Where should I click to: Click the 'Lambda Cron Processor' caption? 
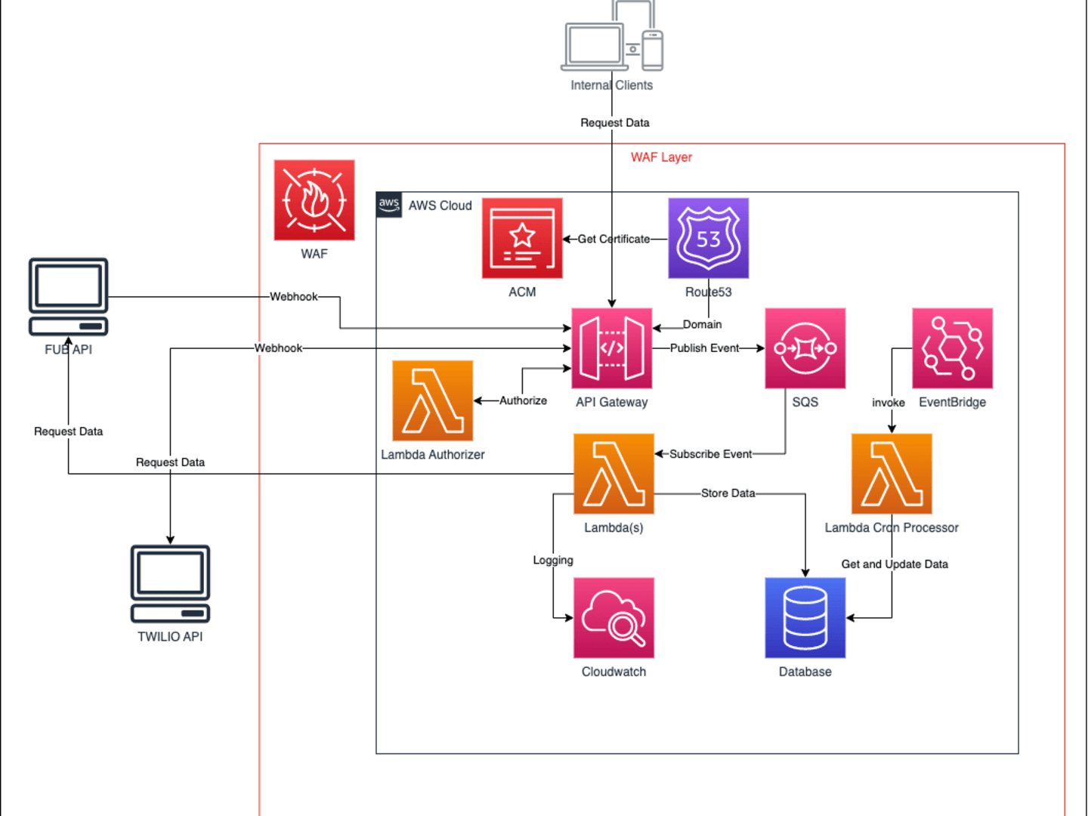tap(892, 528)
